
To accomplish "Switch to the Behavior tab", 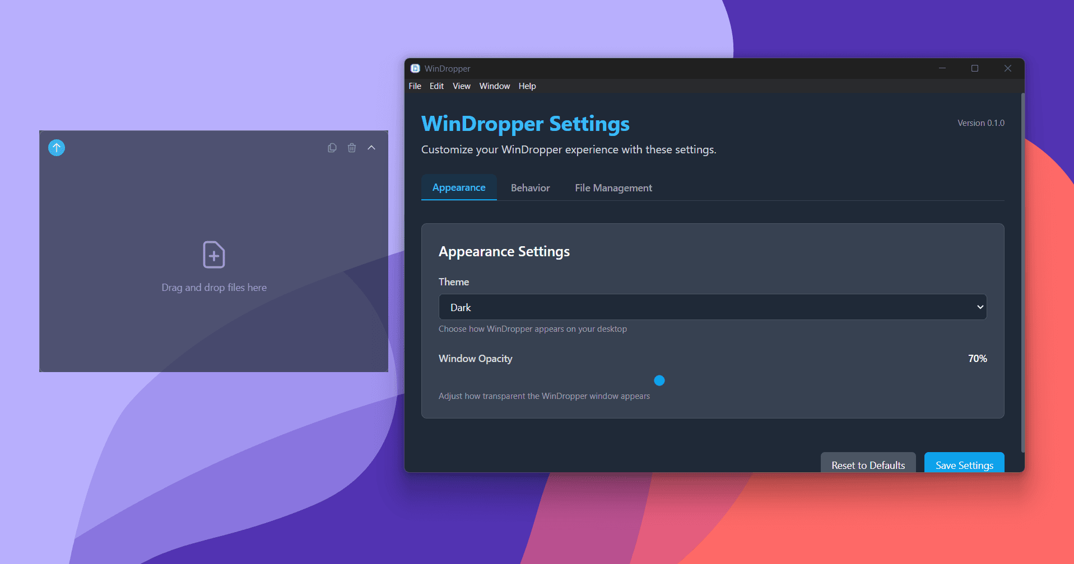I will [x=529, y=187].
